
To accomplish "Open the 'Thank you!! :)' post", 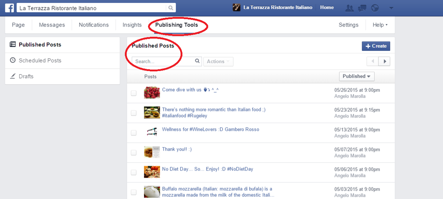I will coord(177,149).
